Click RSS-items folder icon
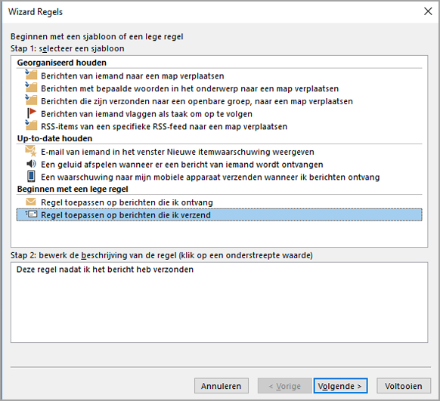This screenshot has height=401, width=440. click(31, 125)
